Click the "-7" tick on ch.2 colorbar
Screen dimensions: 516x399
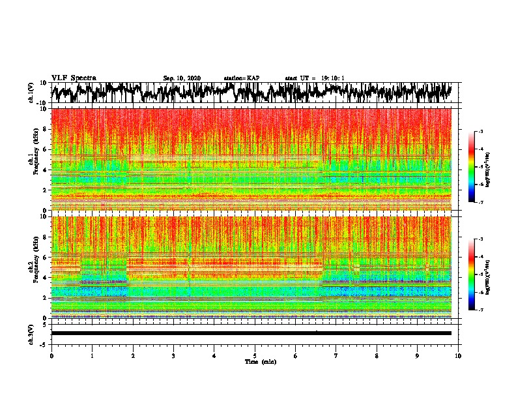(481, 310)
